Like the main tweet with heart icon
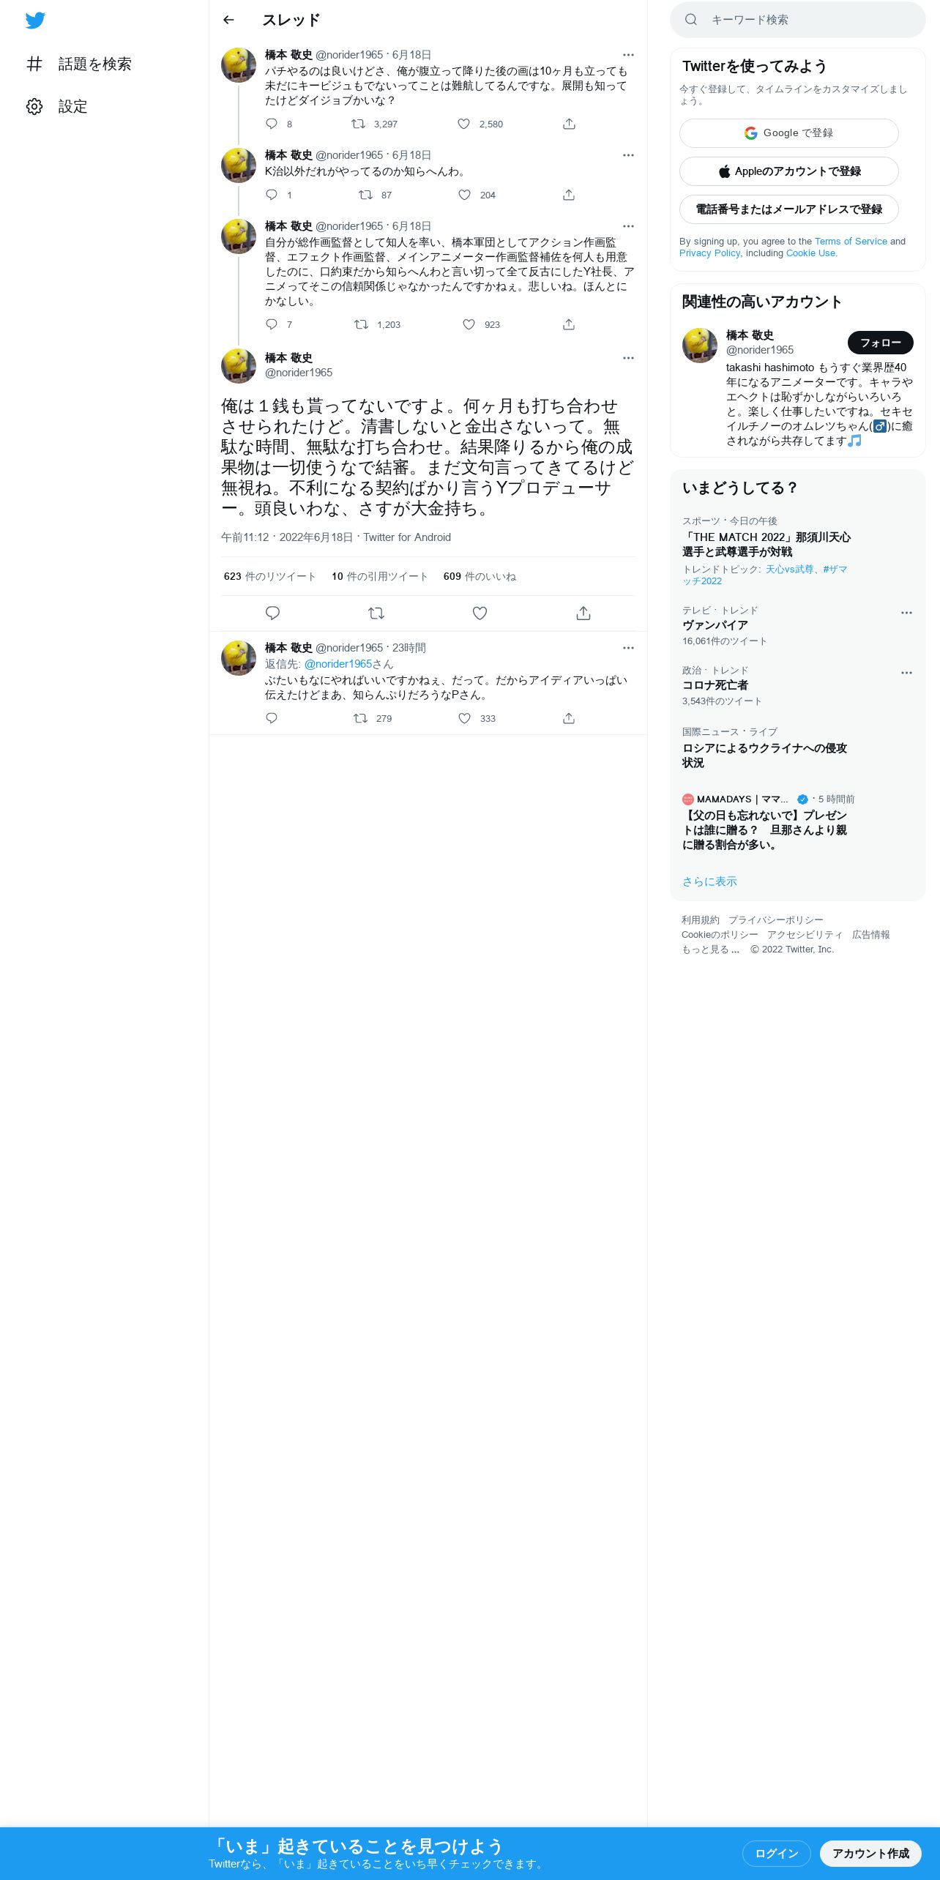 (x=480, y=613)
